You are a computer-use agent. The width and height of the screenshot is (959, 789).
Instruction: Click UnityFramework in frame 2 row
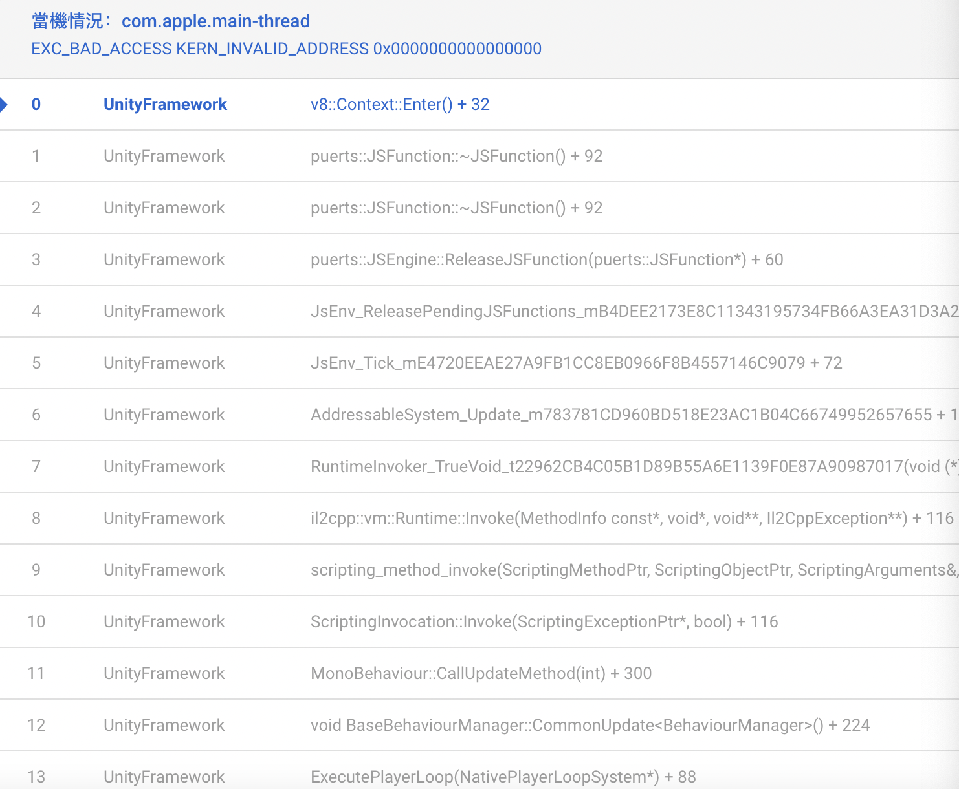tap(164, 208)
